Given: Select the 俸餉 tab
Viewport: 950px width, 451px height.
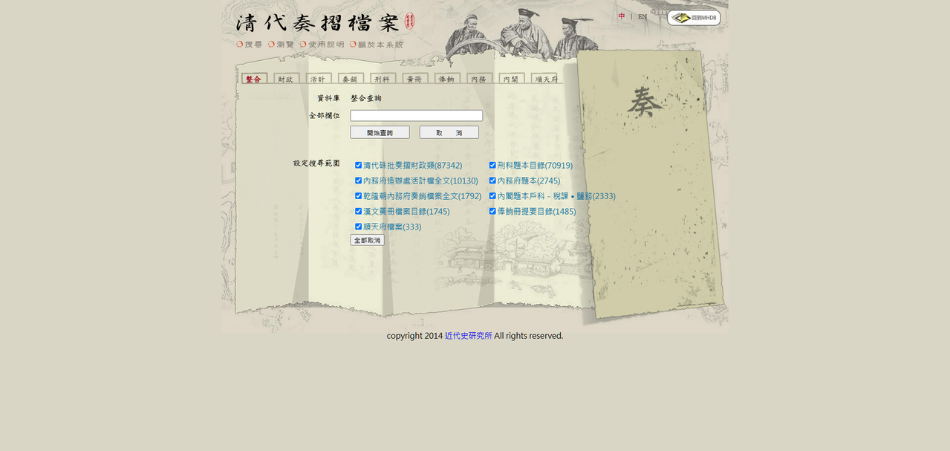Looking at the screenshot, I should coord(447,79).
